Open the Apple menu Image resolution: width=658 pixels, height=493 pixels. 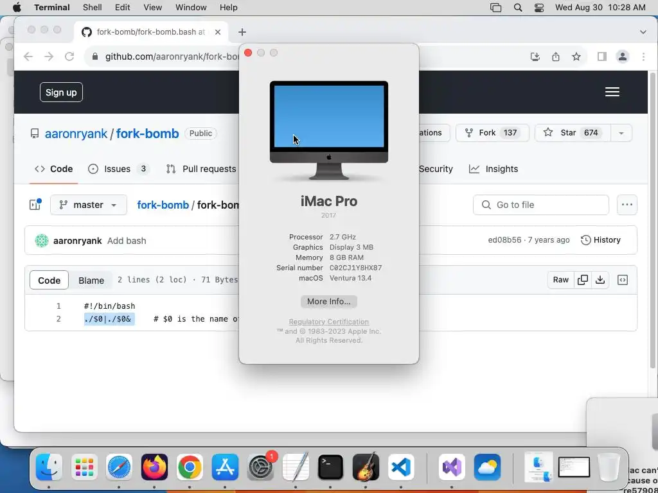click(x=16, y=8)
